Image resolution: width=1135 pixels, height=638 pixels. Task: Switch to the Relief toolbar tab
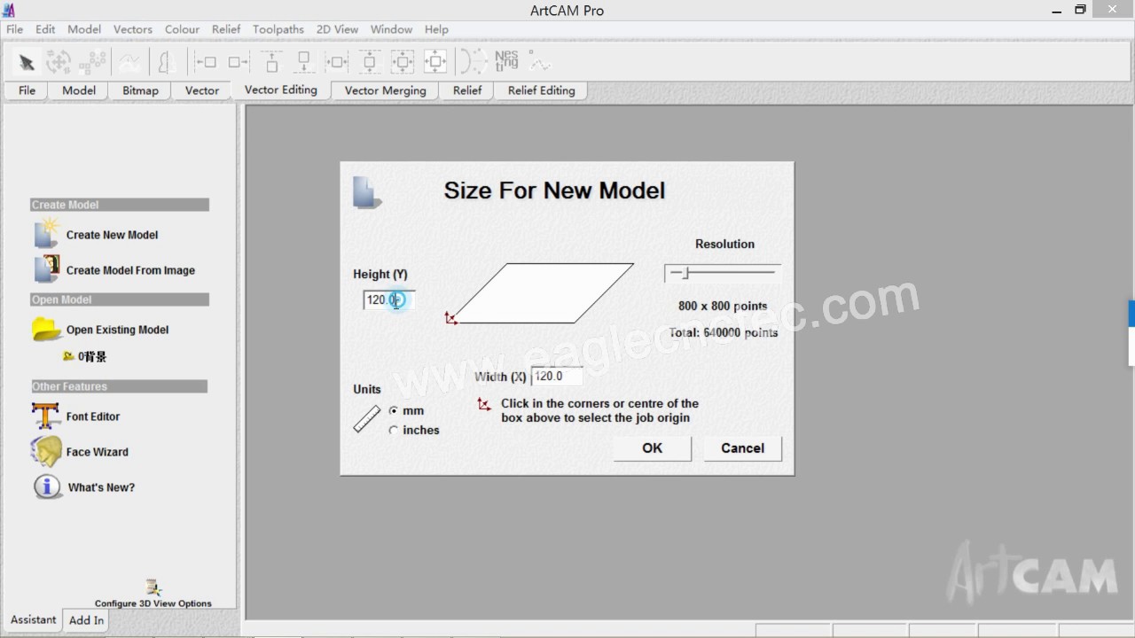click(x=467, y=90)
